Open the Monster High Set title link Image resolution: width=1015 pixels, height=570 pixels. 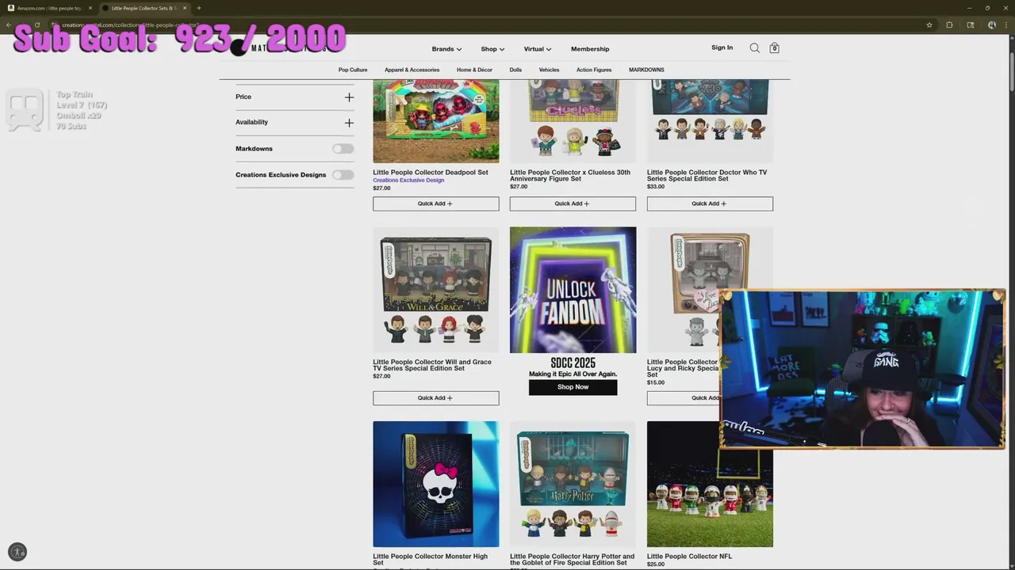[x=431, y=559]
